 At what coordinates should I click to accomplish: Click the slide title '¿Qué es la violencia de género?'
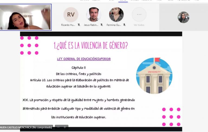click(x=90, y=46)
